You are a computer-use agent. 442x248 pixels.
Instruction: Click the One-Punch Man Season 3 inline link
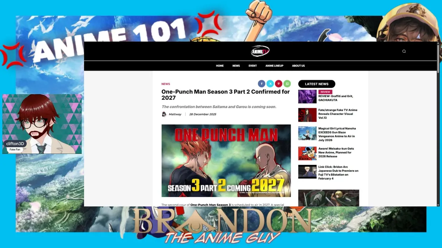pos(211,205)
